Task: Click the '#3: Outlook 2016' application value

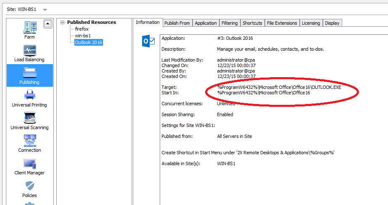Action: [235, 38]
